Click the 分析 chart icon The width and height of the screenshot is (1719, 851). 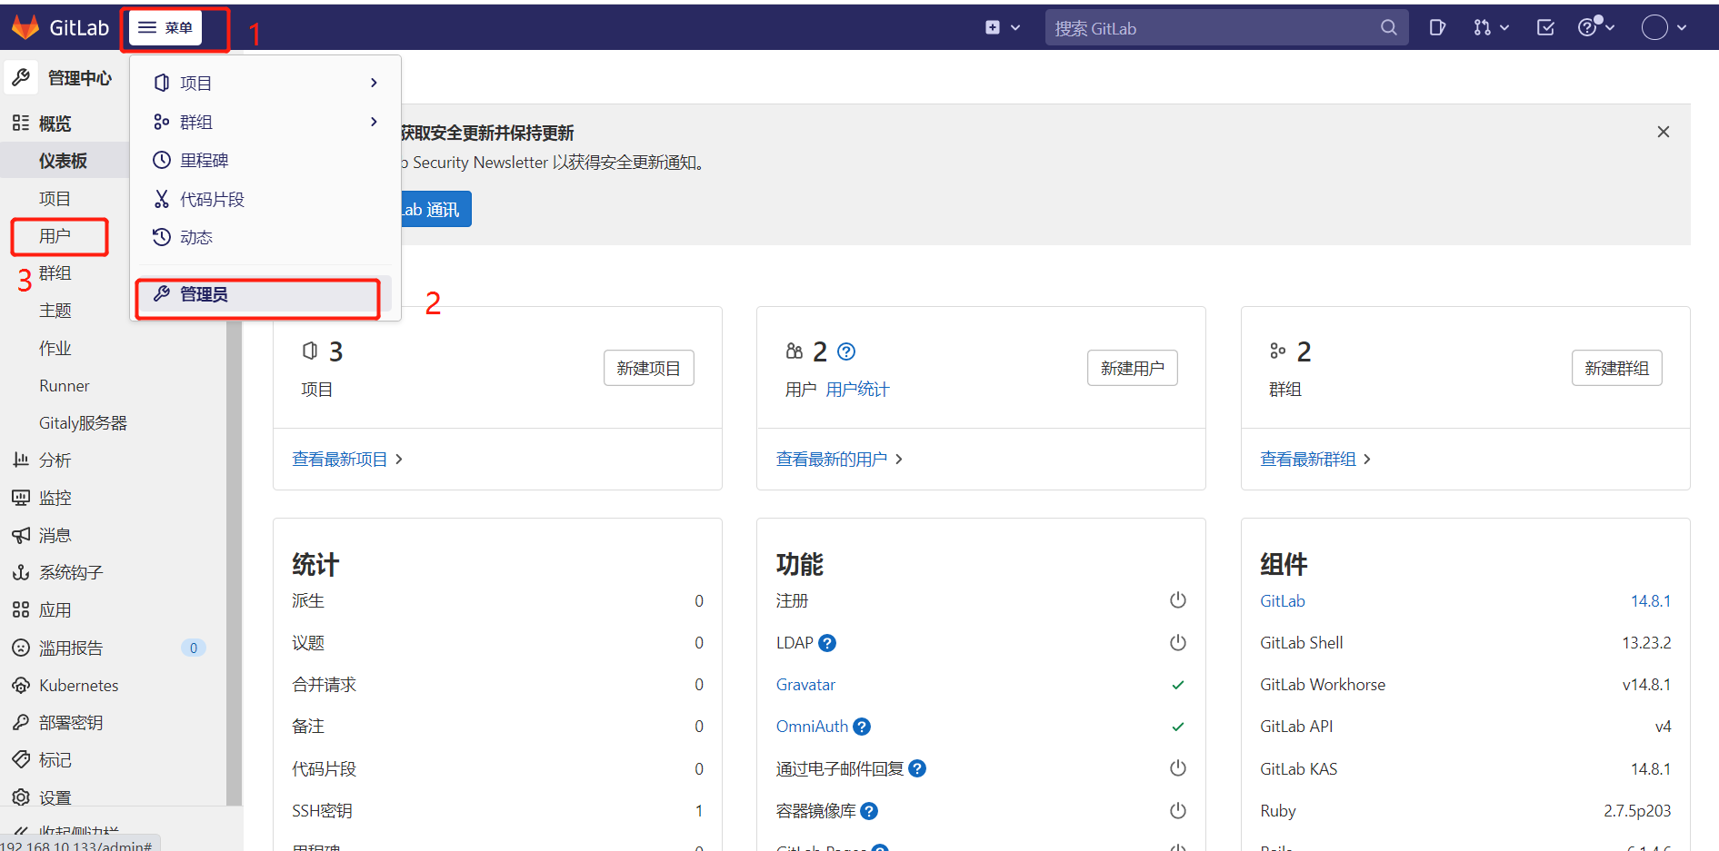21,460
